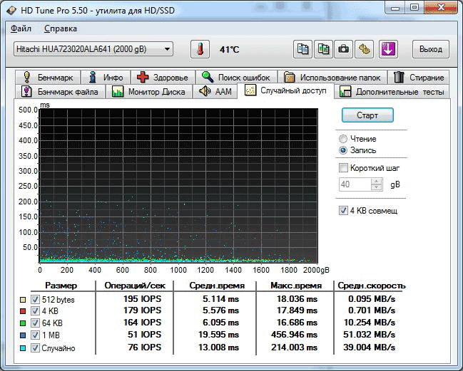Uncheck the 512 bytes test checkbox

click(35, 300)
